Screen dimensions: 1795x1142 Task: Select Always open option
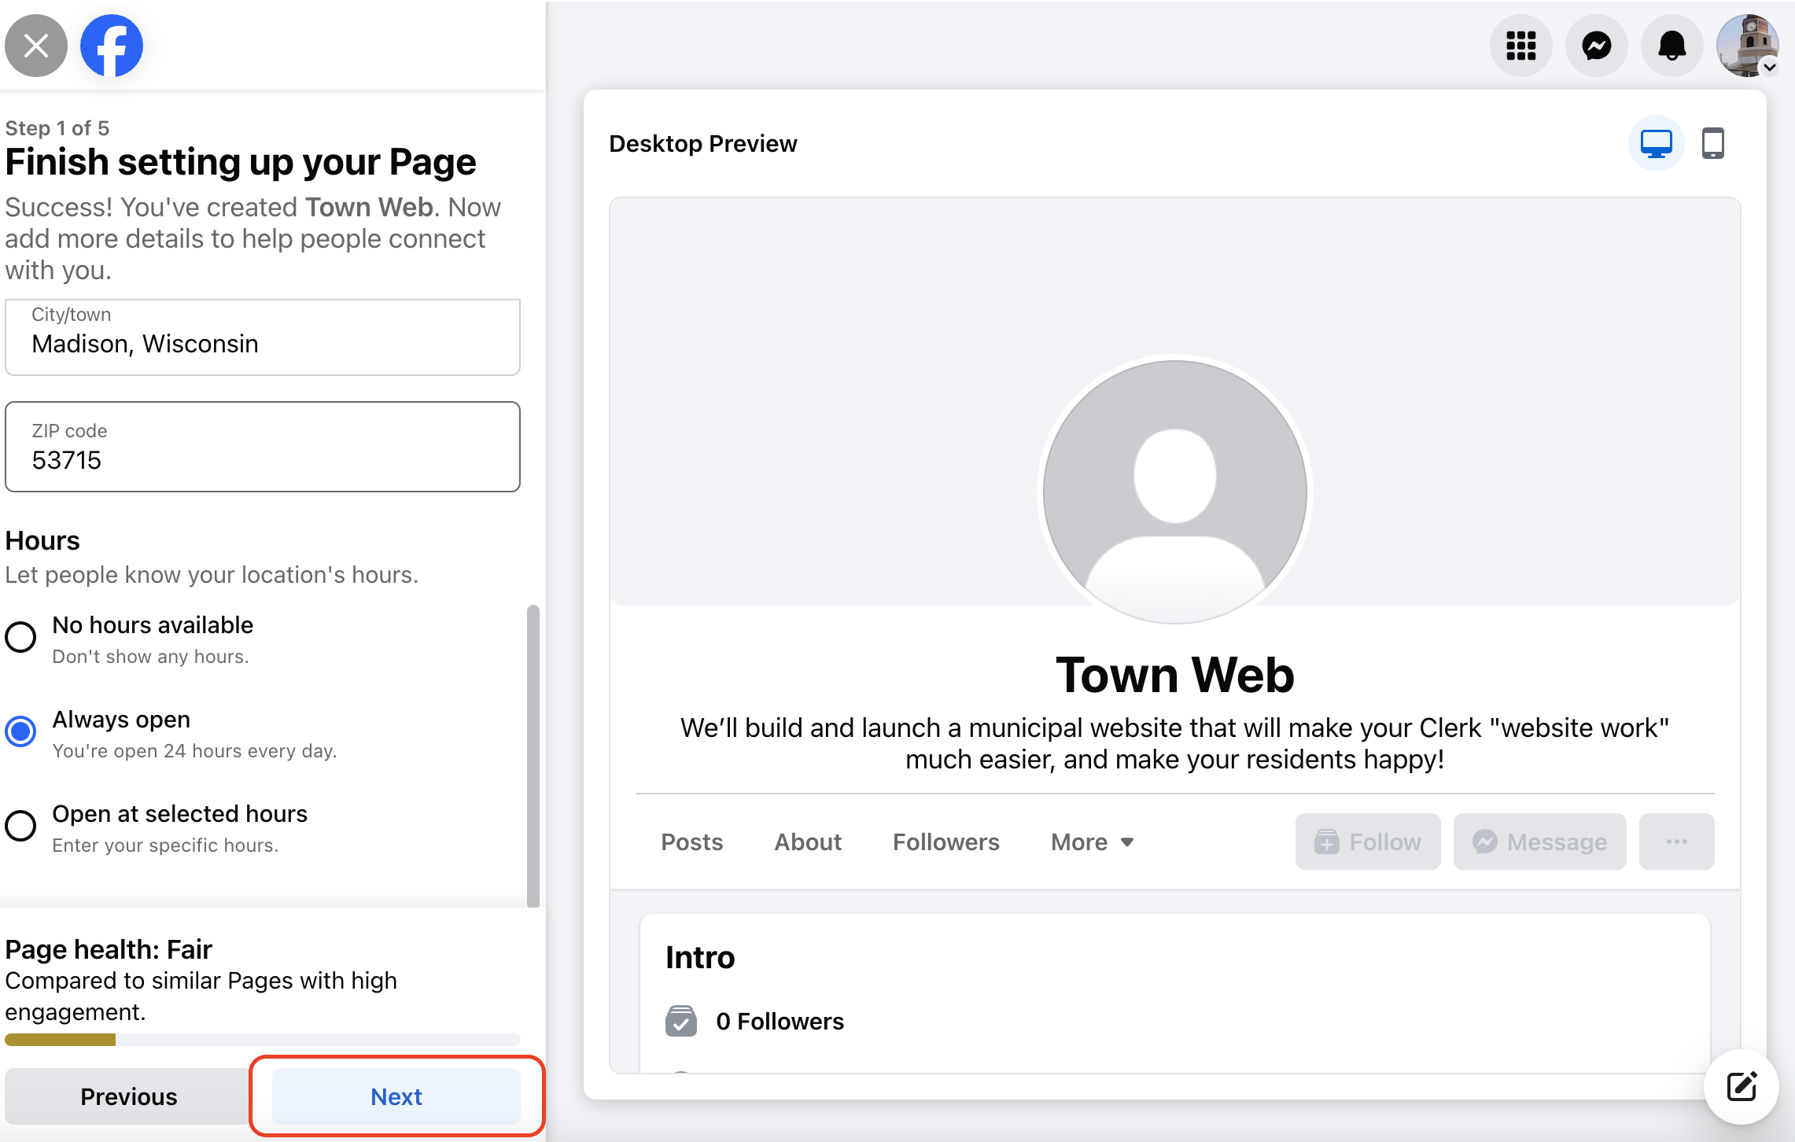[20, 731]
